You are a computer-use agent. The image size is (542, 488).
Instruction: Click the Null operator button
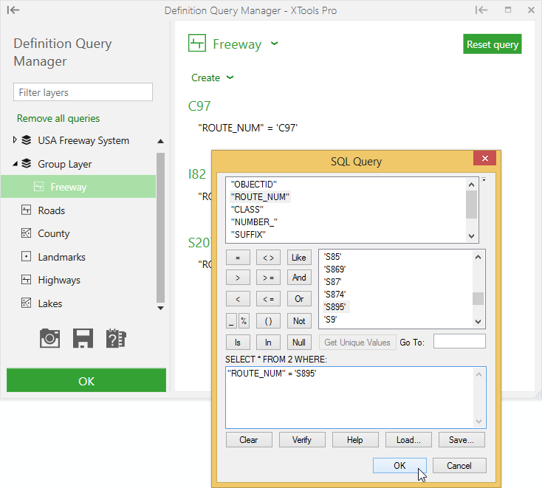[x=299, y=342]
